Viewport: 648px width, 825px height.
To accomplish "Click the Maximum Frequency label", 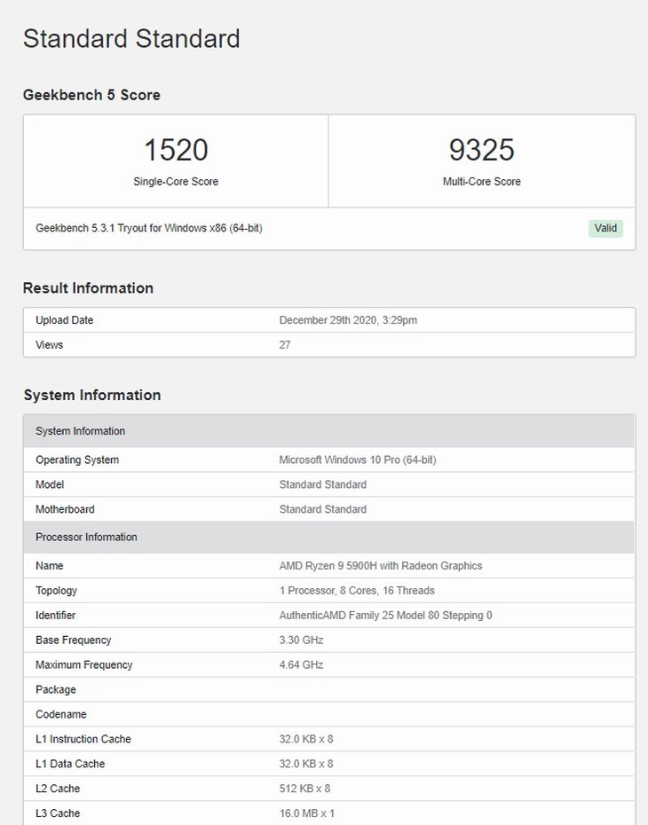I will point(84,664).
